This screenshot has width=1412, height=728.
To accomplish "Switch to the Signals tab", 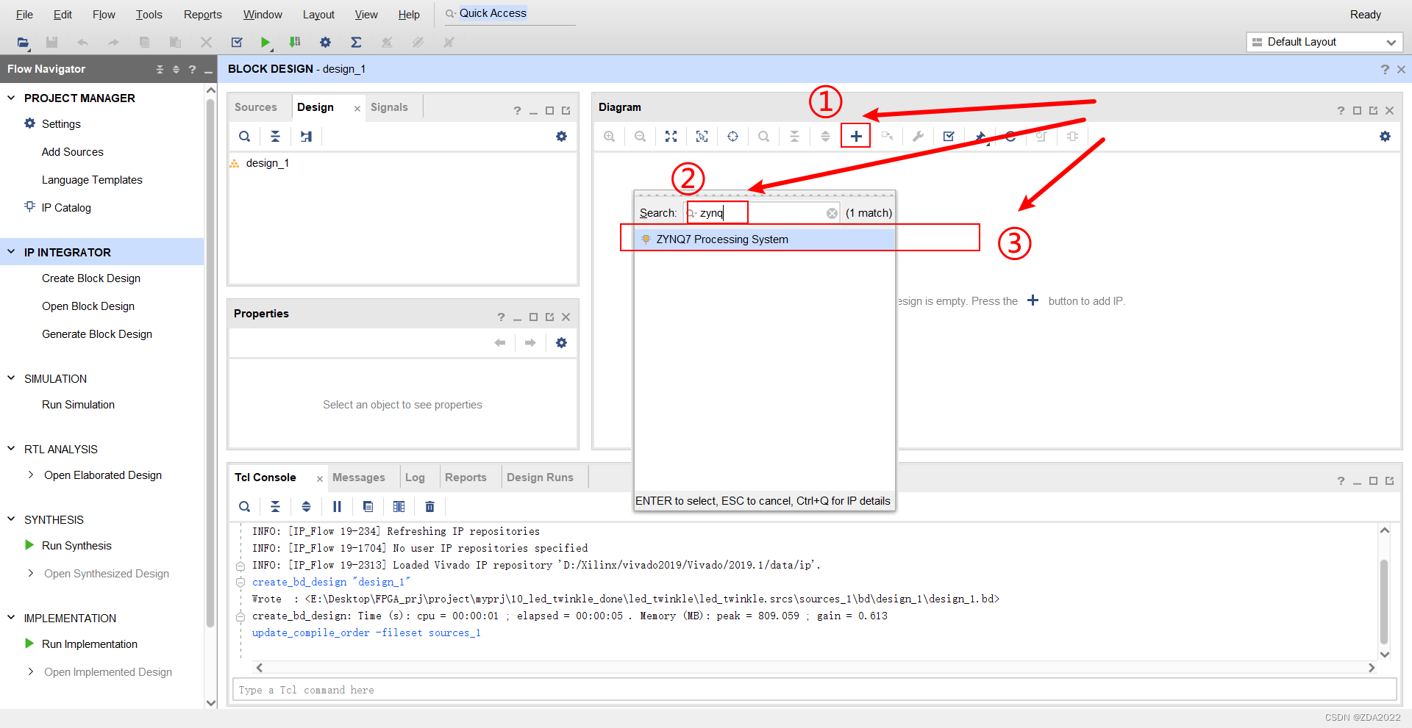I will pyautogui.click(x=389, y=107).
